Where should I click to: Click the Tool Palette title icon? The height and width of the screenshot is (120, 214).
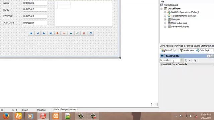[162, 56]
